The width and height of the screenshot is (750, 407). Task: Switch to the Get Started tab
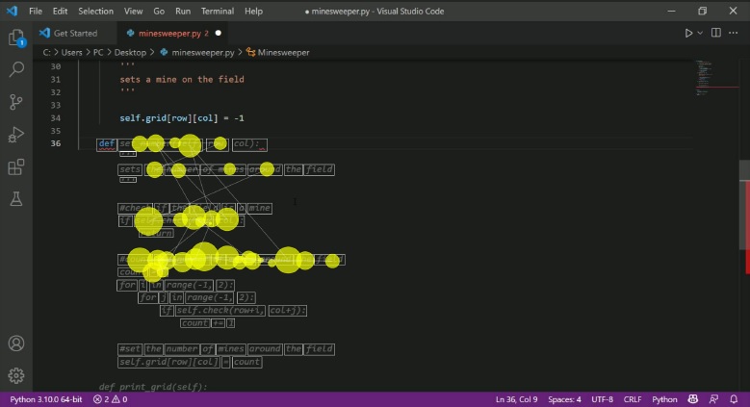coord(75,33)
